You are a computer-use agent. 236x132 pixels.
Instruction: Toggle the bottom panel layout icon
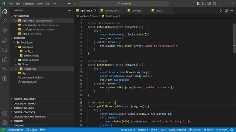(x=204, y=3)
